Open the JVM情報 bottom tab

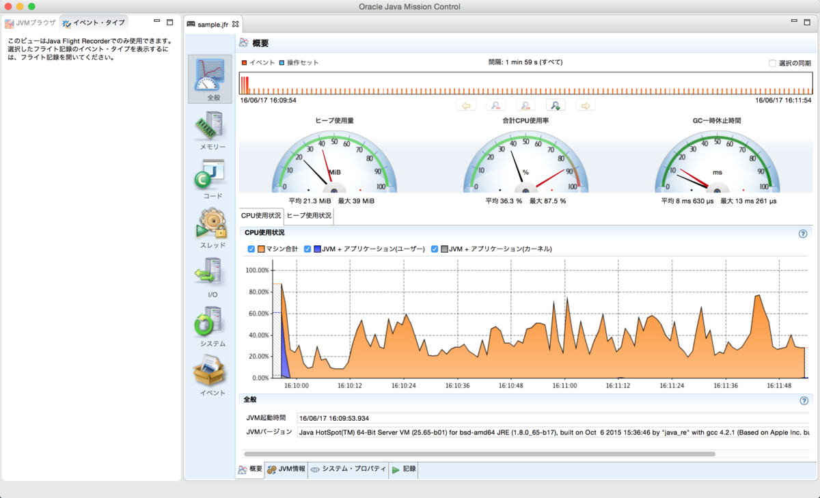pyautogui.click(x=286, y=469)
